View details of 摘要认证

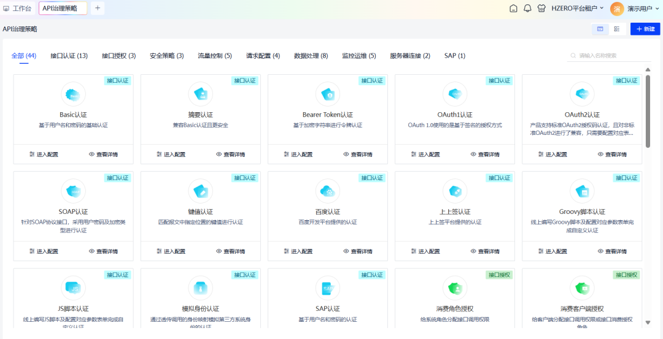click(x=230, y=154)
